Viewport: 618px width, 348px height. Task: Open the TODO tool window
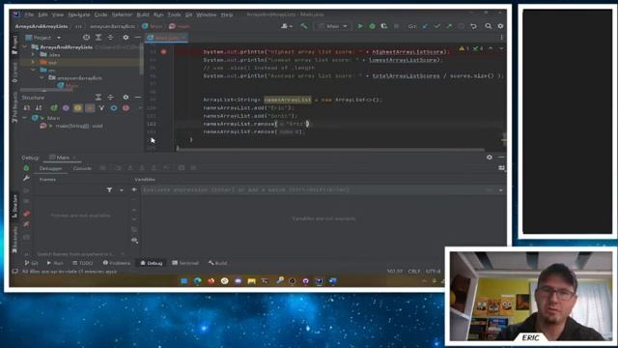pyautogui.click(x=83, y=263)
